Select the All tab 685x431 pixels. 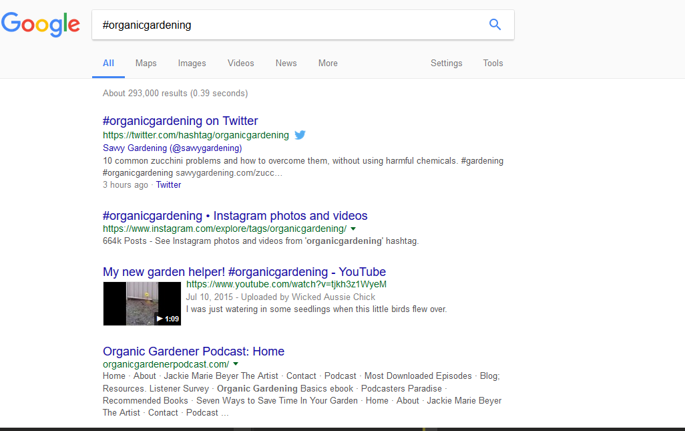108,63
